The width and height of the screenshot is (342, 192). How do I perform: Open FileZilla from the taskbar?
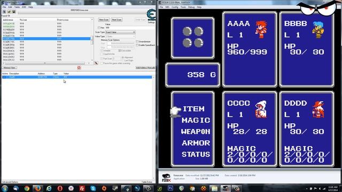click(x=82, y=188)
